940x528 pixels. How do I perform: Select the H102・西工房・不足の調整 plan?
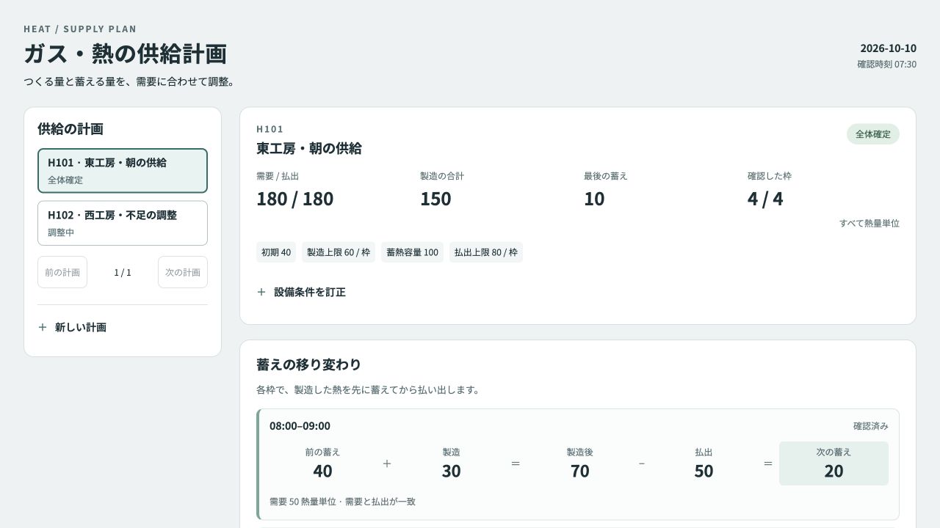123,223
